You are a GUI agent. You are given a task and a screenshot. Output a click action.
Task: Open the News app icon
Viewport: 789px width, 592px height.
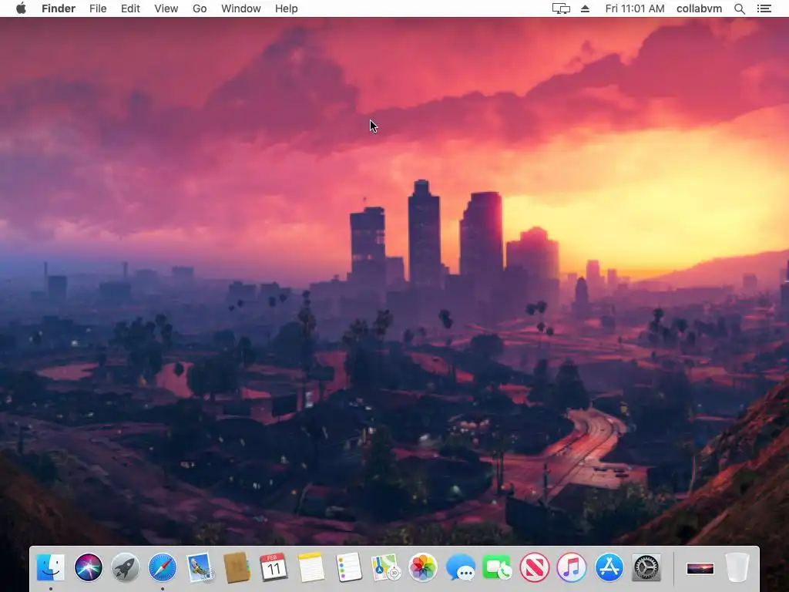(535, 567)
